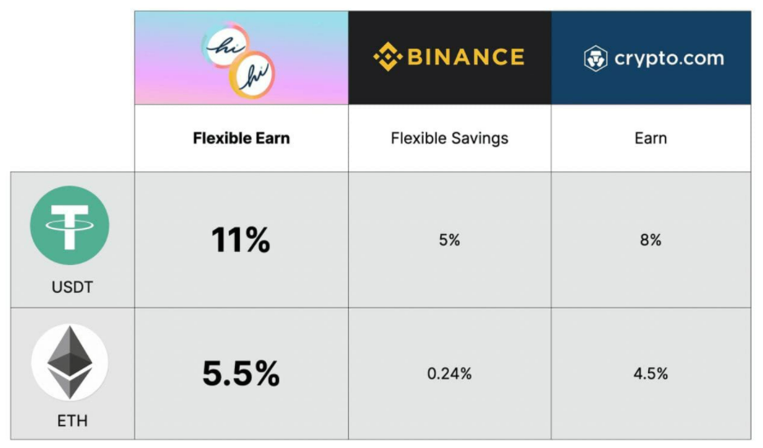This screenshot has height=448, width=763.
Task: Click Binance's 0.24% ETH rate
Action: [x=449, y=374]
